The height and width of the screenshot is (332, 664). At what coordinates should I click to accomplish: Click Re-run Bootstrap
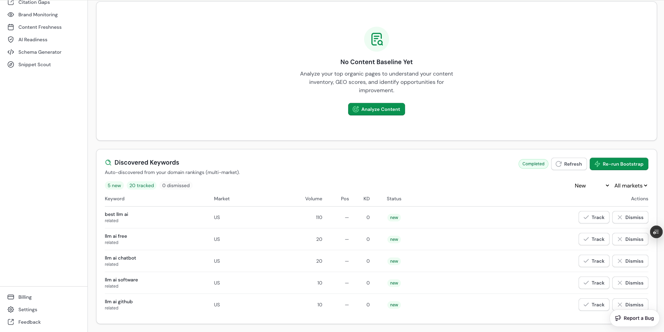(x=619, y=164)
